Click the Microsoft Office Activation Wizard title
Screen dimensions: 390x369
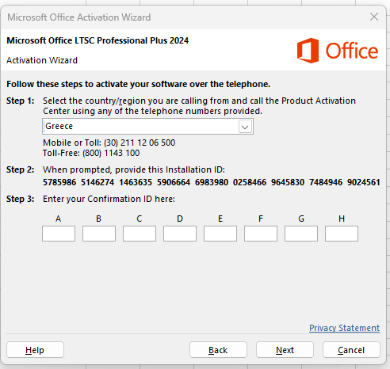tap(79, 17)
